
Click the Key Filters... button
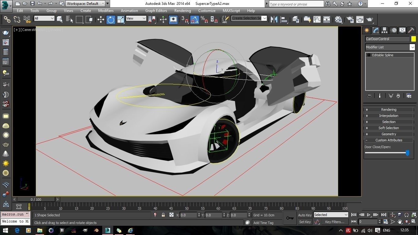[x=334, y=222]
